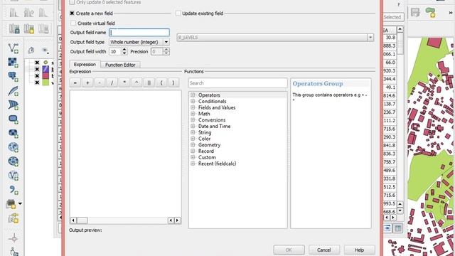Image resolution: width=455 pixels, height=256 pixels.
Task: Switch to the Expression tab
Action: point(85,65)
